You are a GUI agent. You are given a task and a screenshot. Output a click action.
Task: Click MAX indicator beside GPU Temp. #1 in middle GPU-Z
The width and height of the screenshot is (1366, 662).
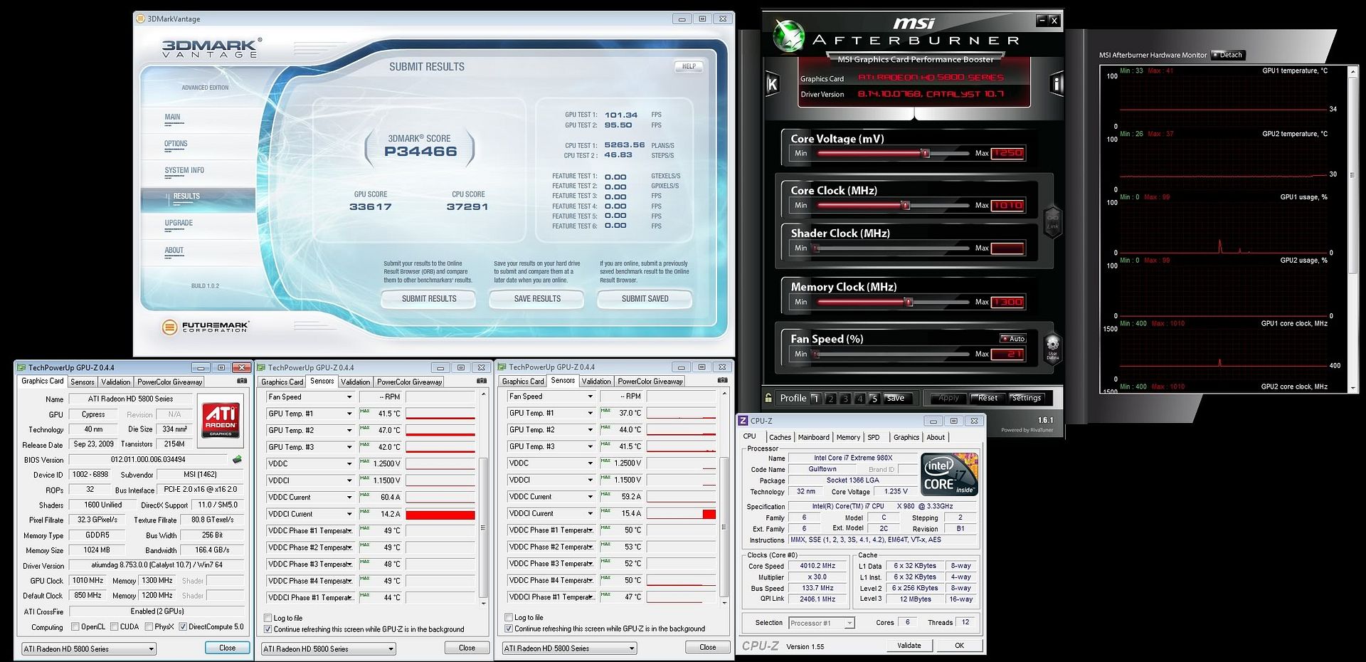(365, 411)
